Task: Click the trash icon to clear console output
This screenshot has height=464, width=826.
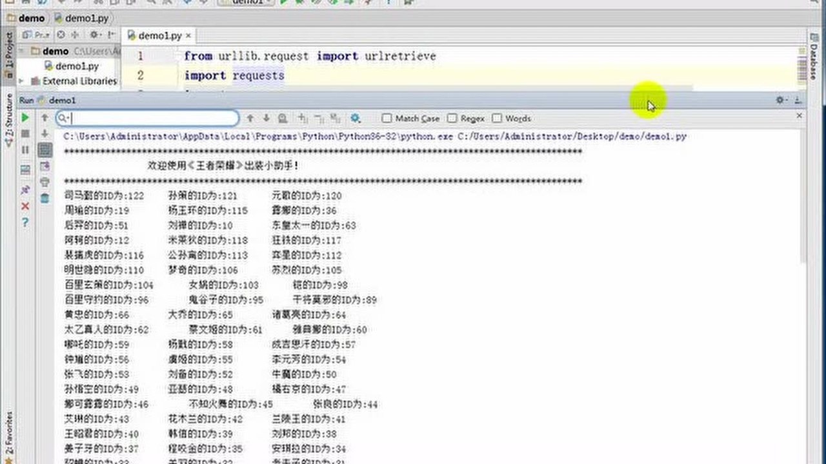Action: (45, 198)
